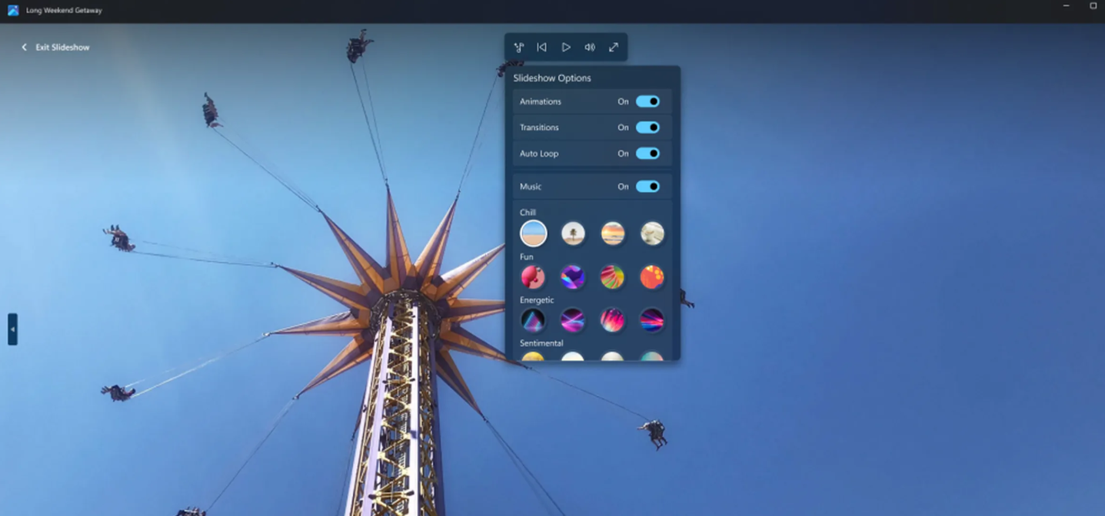Click the Long Weekend Getaway window title

point(64,11)
